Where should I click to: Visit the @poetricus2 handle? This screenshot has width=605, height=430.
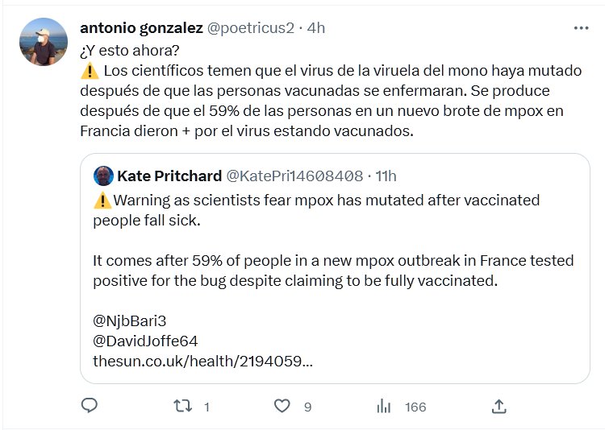tap(251, 27)
